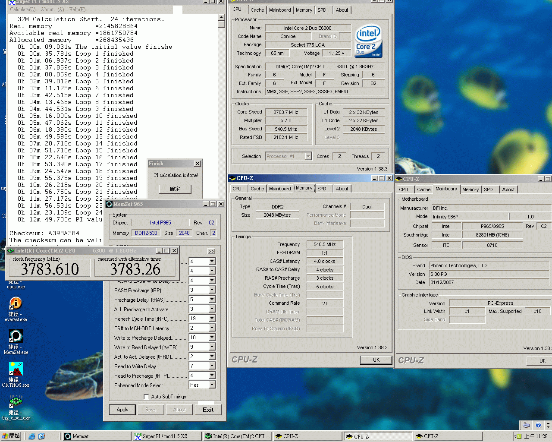Activate Intel Core 2 CPU taskbar item
This screenshot has height=442, width=552.
coord(237,436)
